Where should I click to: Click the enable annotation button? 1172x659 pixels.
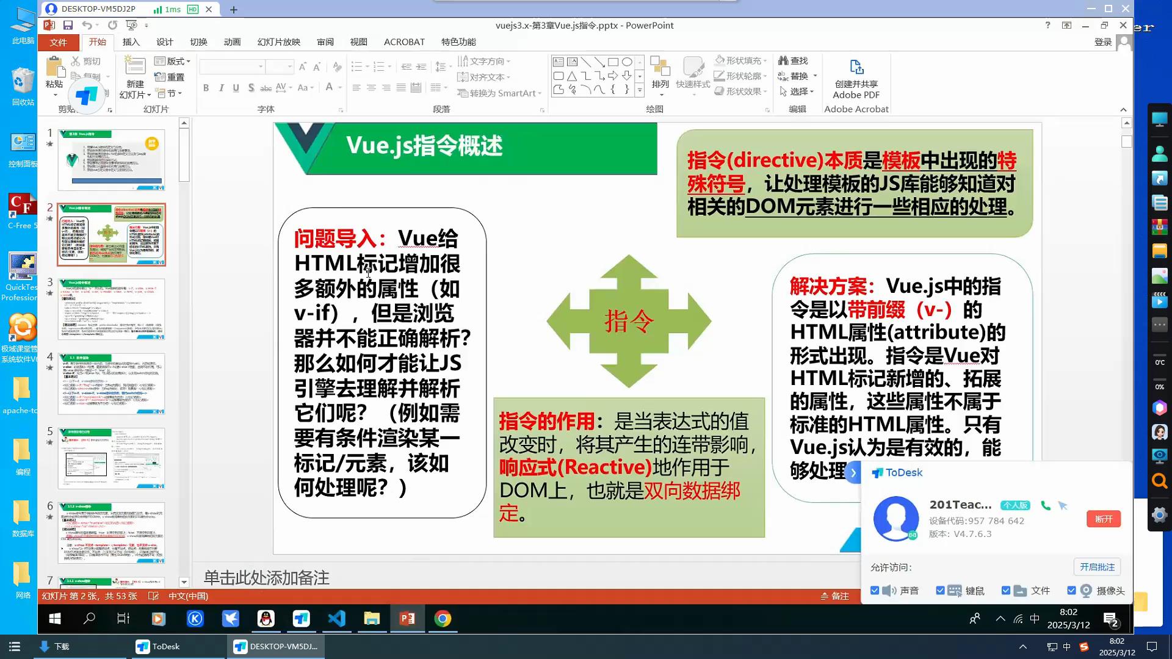(x=1097, y=567)
